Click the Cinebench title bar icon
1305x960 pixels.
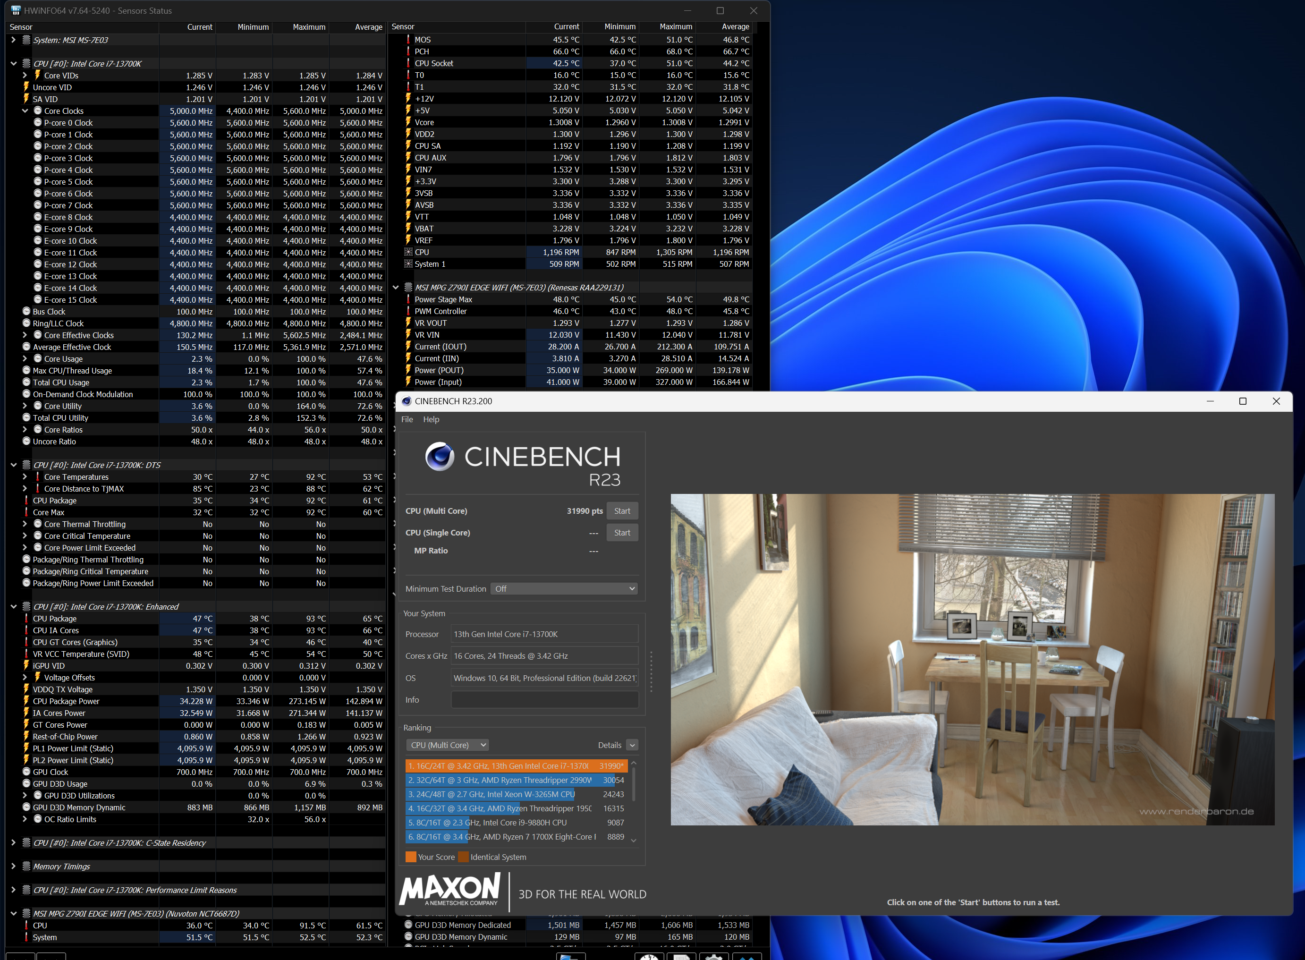pos(407,401)
